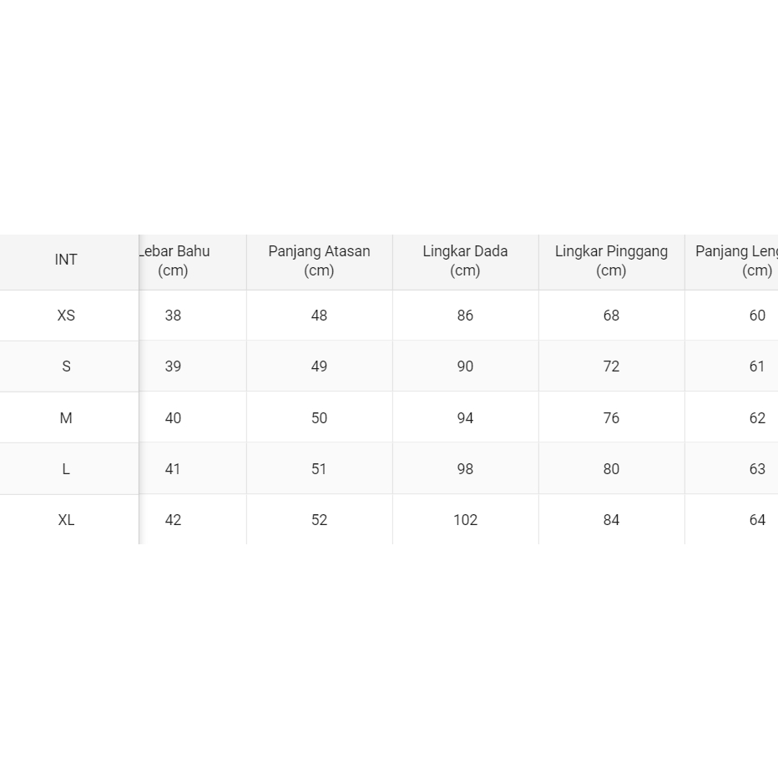Viewport: 778px width, 778px height.
Task: Click the XS size row label
Action: tap(66, 316)
